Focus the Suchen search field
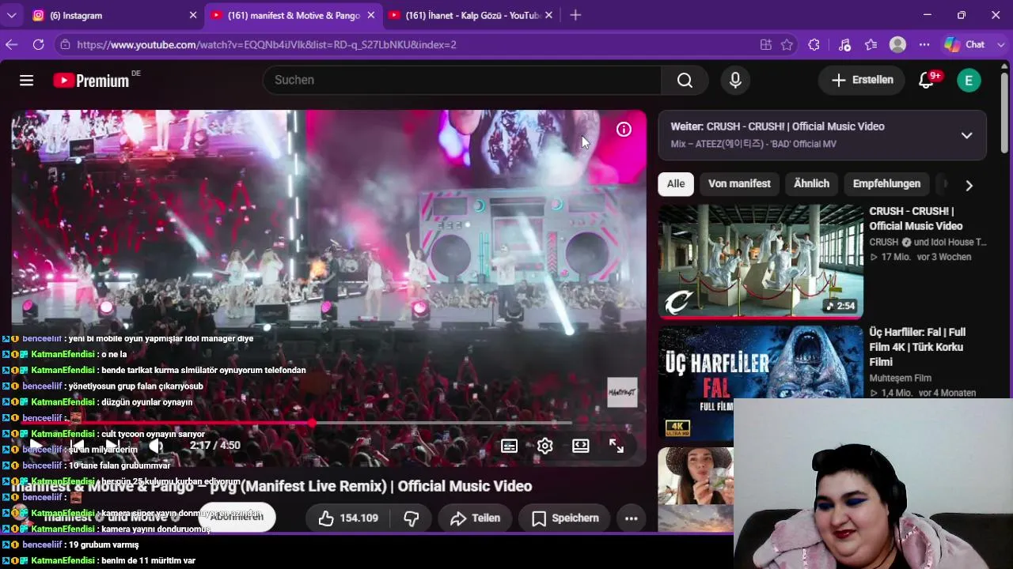The image size is (1013, 569). 462,80
